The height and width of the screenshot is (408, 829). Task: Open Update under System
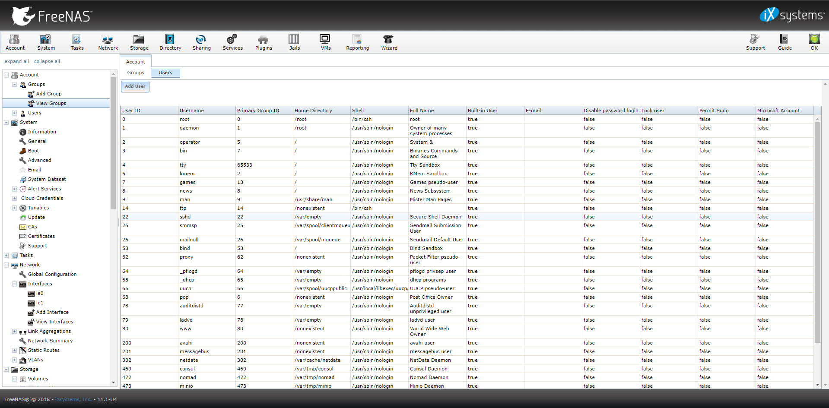[x=36, y=217]
